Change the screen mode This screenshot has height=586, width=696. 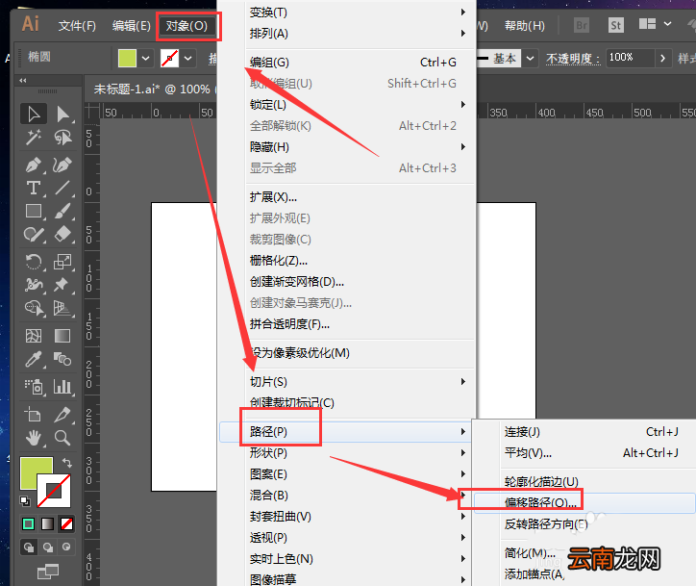click(x=47, y=572)
